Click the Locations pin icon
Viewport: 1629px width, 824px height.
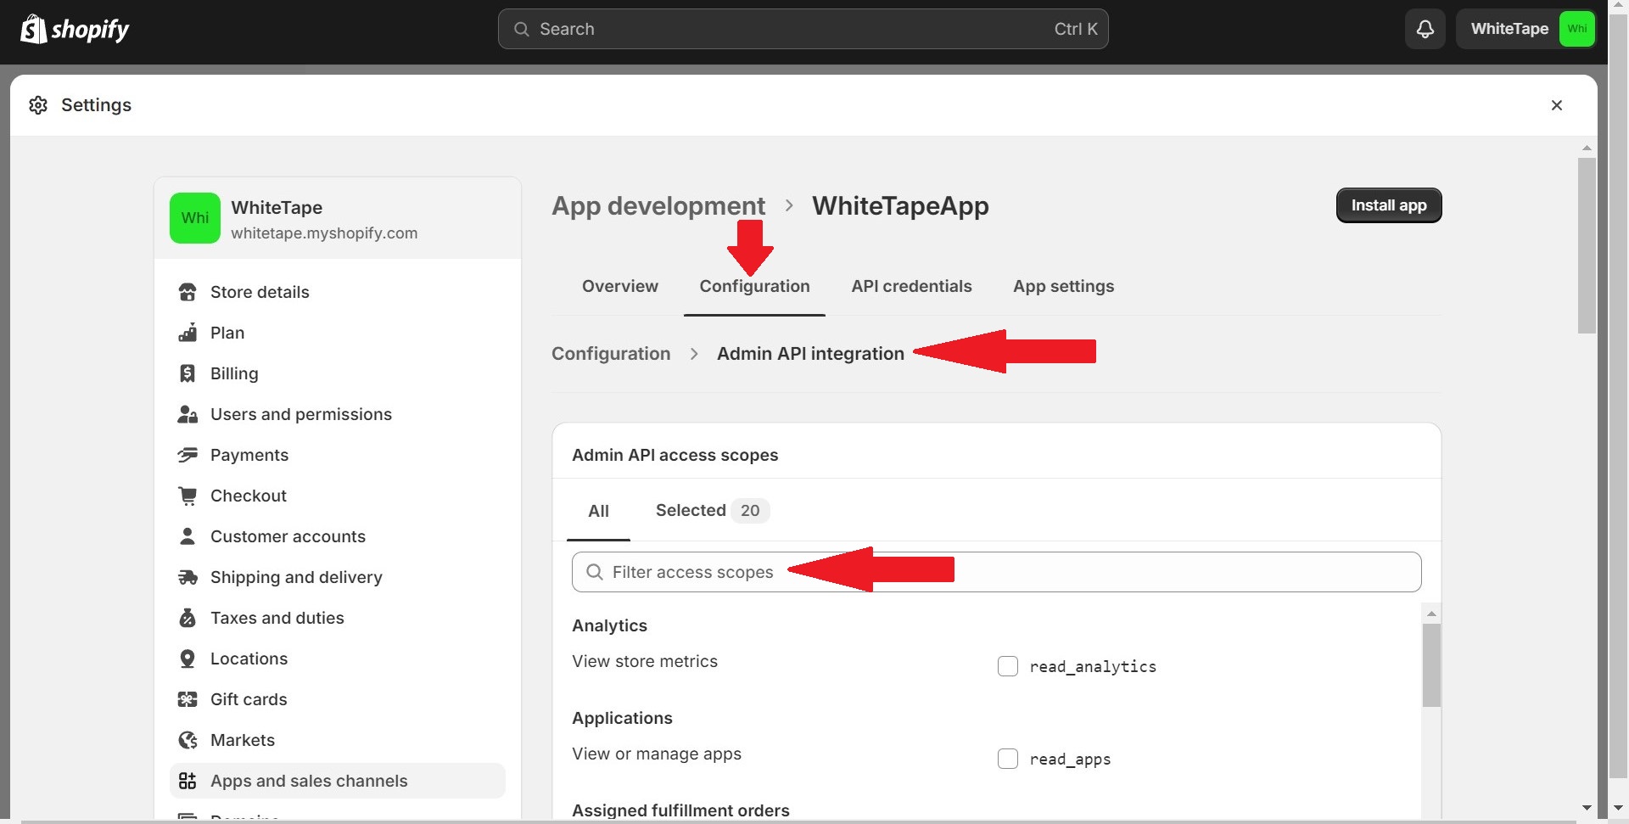pos(188,659)
